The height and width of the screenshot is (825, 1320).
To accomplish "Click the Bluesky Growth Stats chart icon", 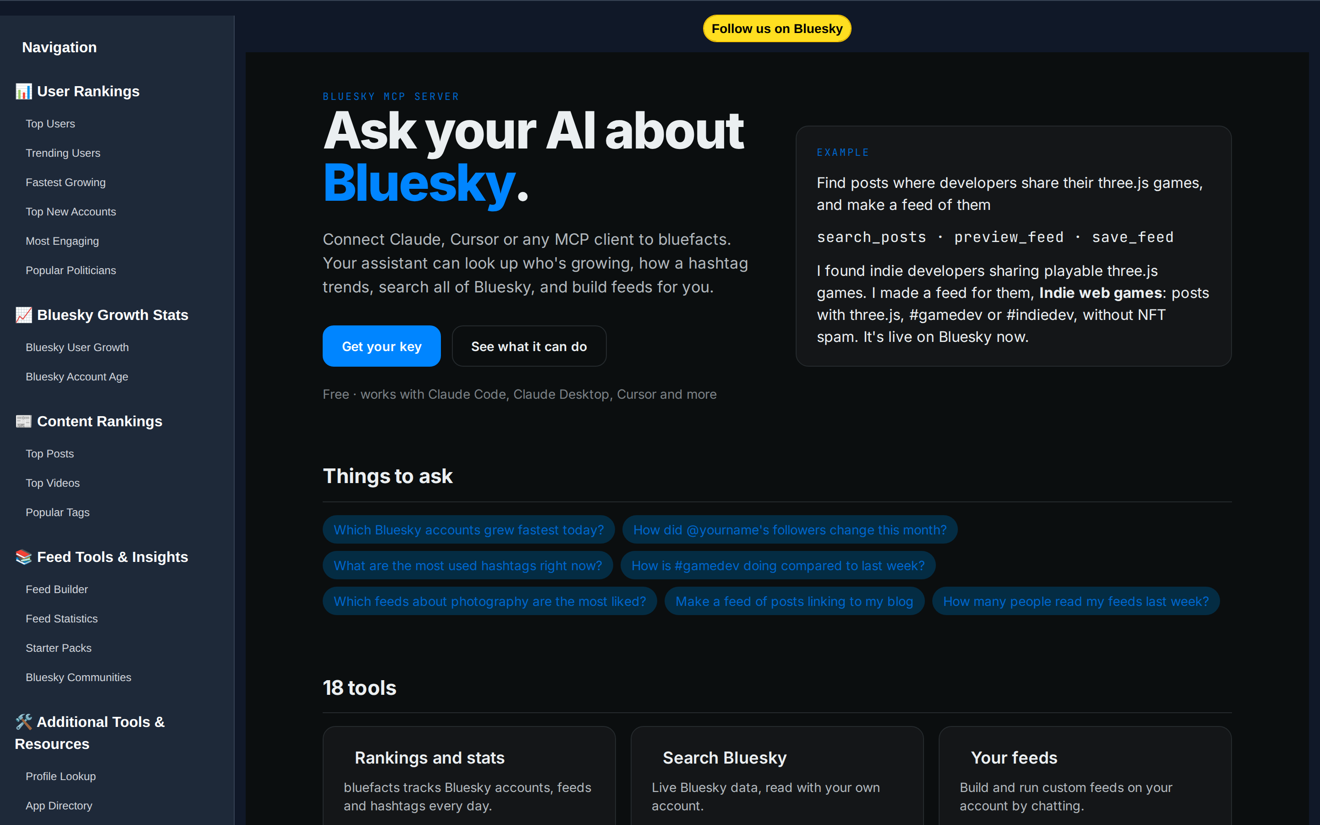I will point(23,315).
